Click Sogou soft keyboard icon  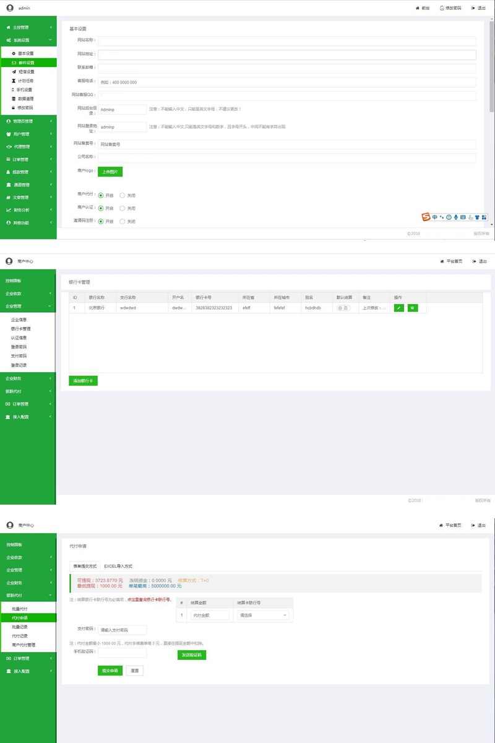pos(463,217)
